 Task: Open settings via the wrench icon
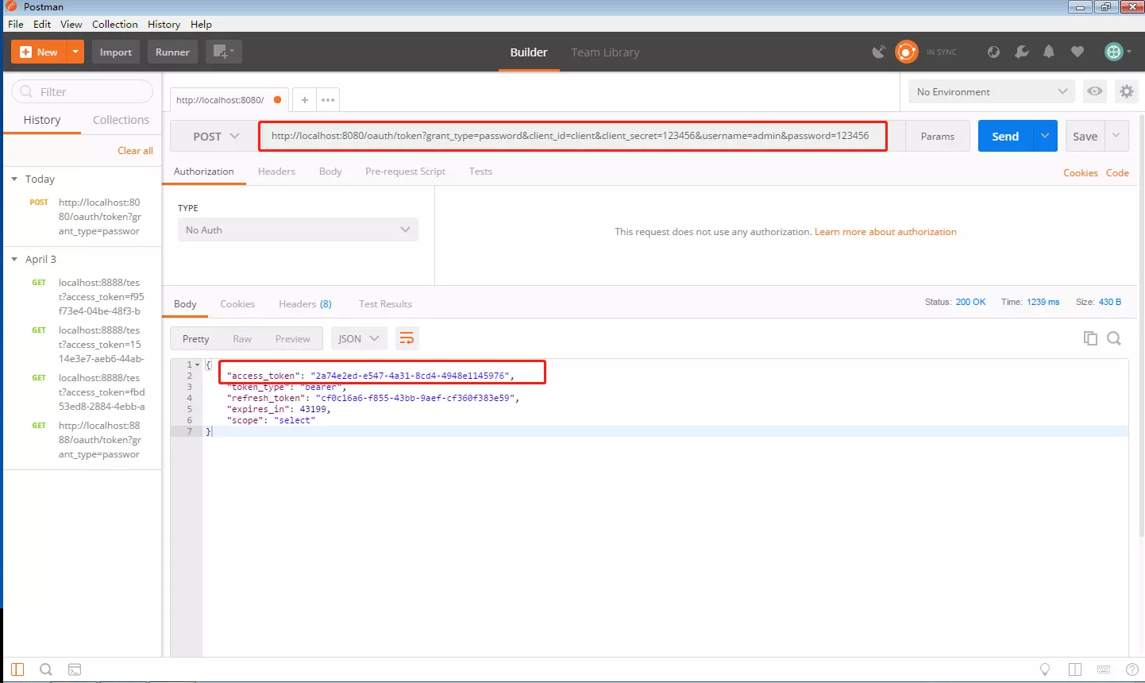(x=1022, y=52)
